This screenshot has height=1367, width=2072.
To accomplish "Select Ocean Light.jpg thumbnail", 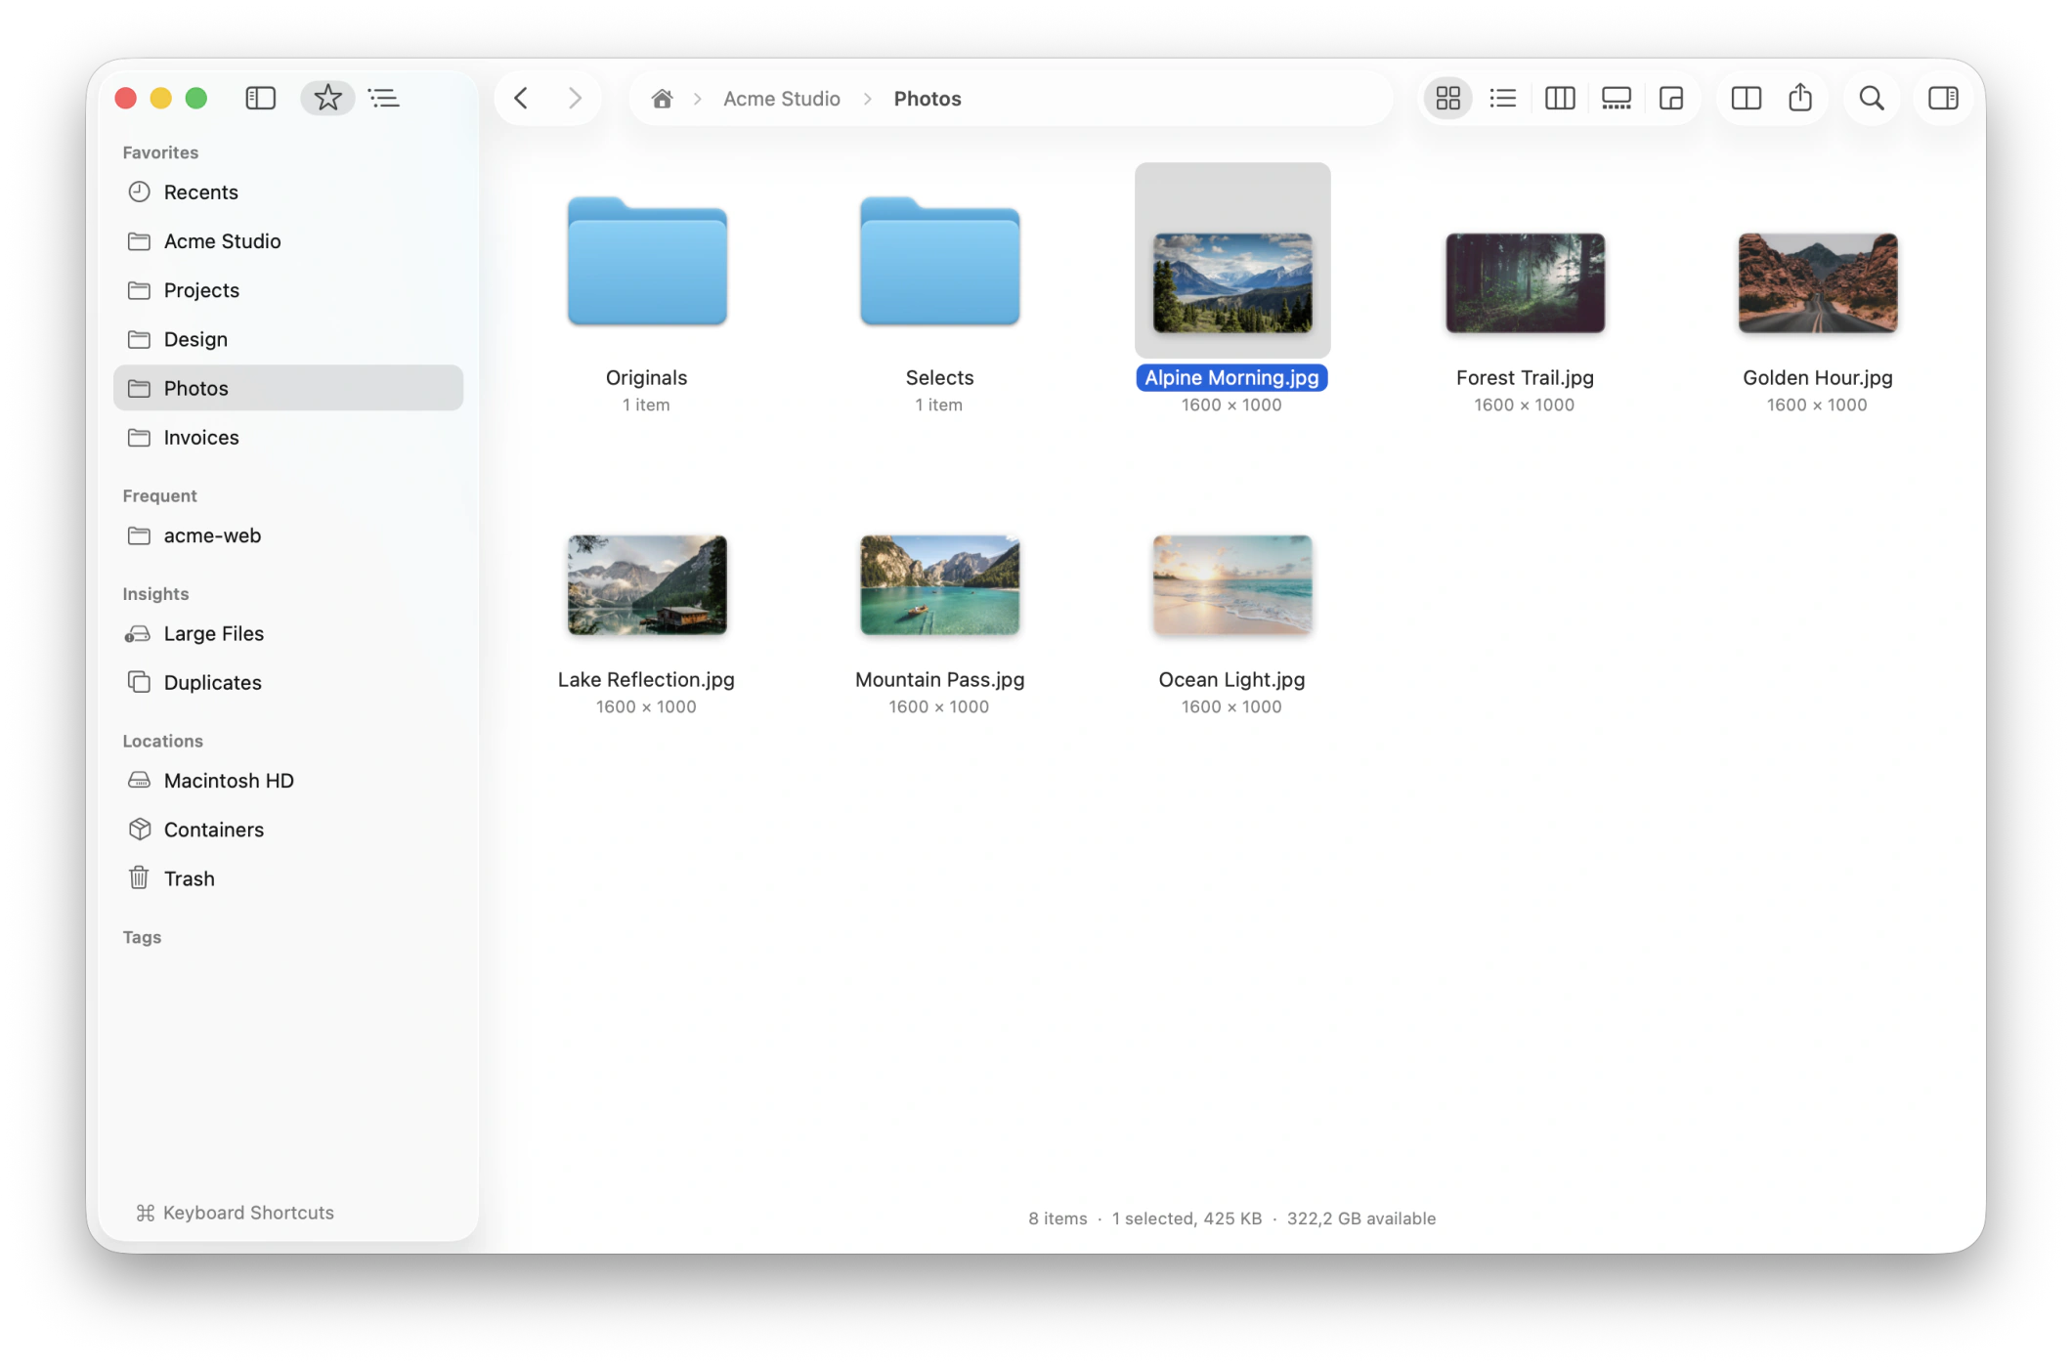I will [x=1231, y=584].
